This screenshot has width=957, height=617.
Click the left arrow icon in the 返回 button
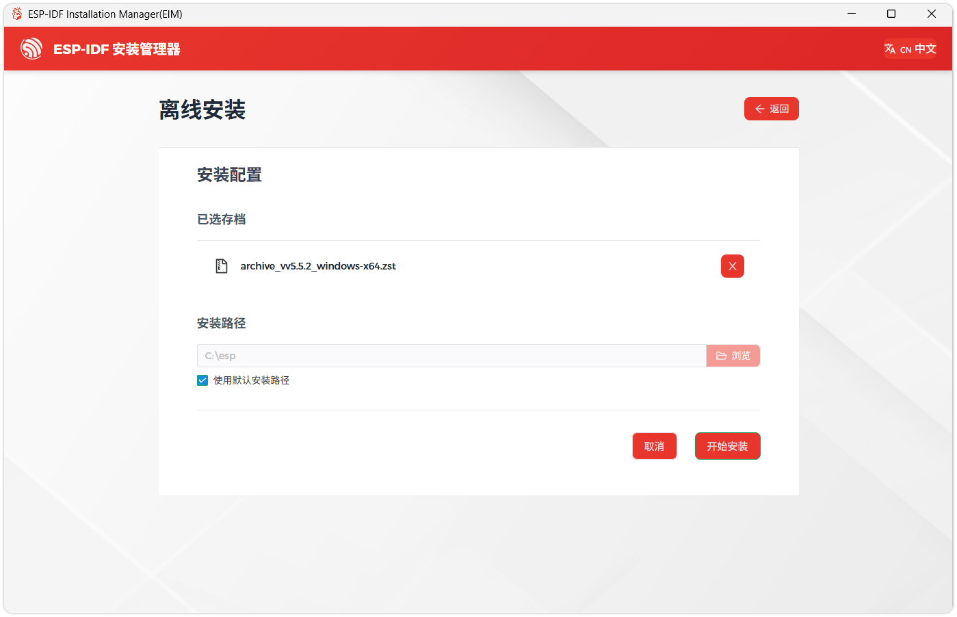759,108
